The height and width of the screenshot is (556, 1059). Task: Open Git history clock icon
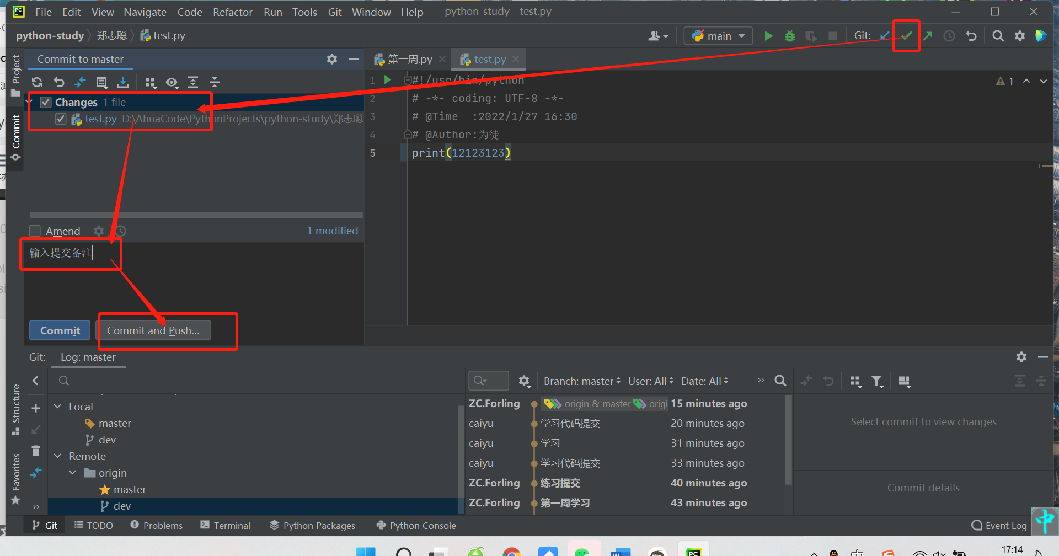949,36
